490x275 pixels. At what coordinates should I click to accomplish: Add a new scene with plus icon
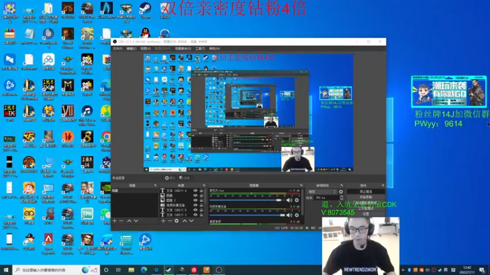tap(115, 221)
